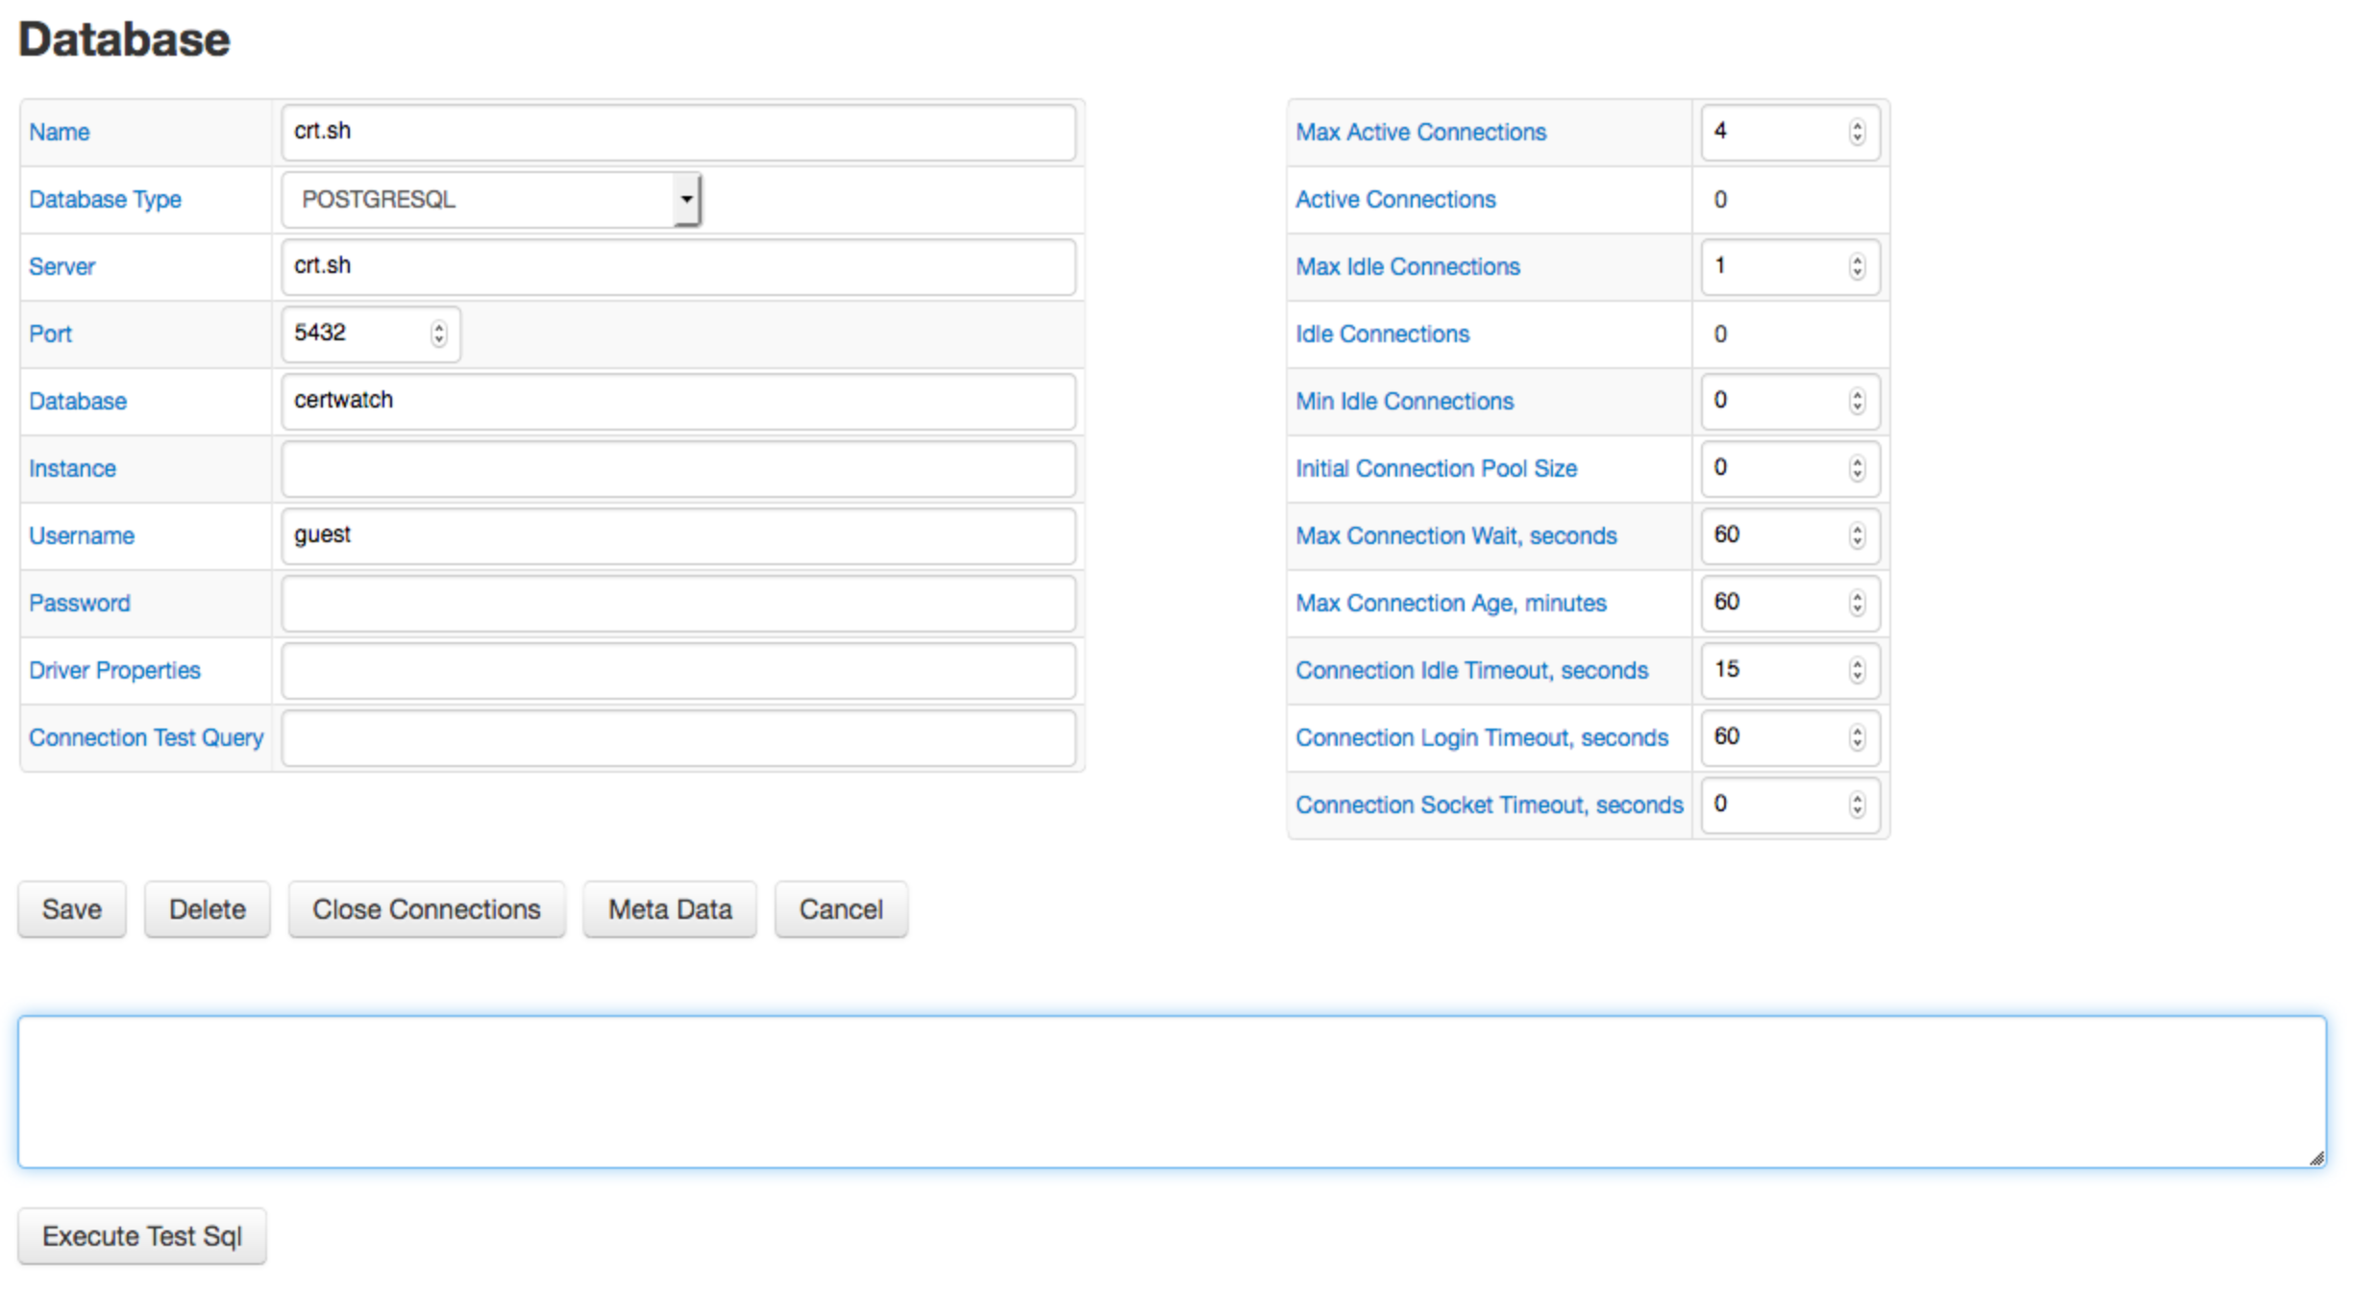Click the Connection Test Query label
Screen dimensions: 2366x1313
point(146,738)
